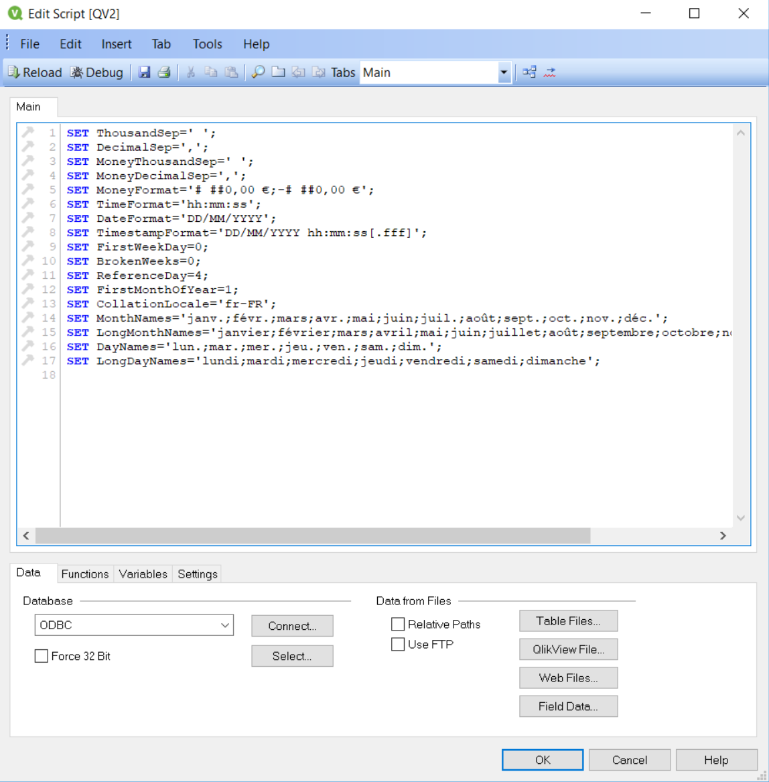
Task: Click the editor's vertical scroll down arrow
Action: (x=741, y=518)
